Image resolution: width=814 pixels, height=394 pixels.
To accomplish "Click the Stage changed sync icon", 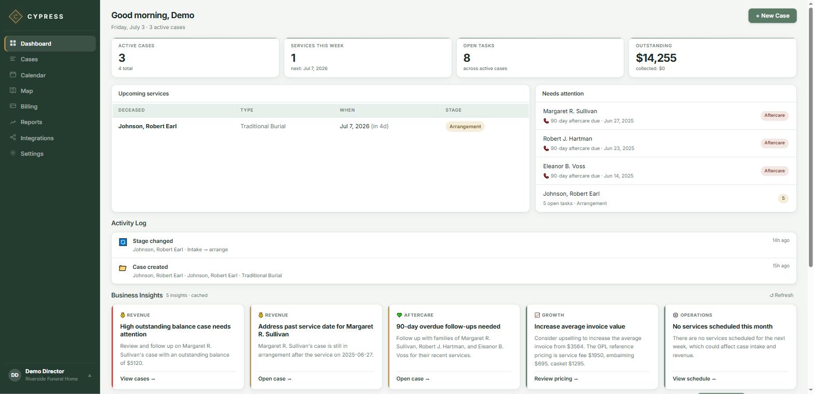I will click(x=123, y=242).
